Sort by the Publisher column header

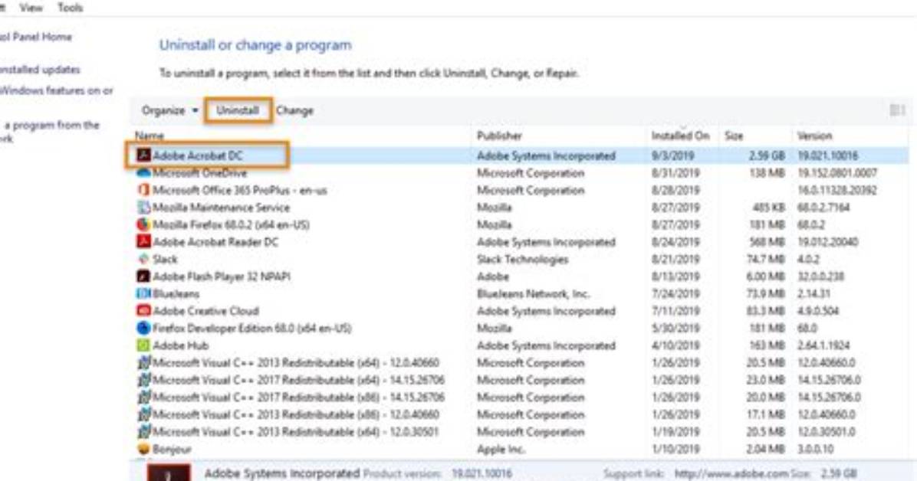pos(499,136)
